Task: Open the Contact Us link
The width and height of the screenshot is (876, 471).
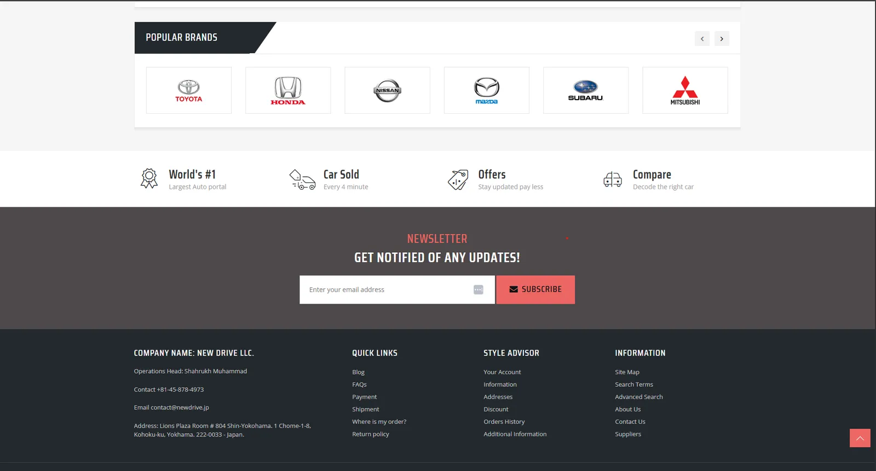Action: 630,422
